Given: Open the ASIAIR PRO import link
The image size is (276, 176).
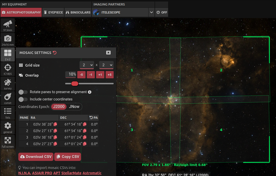Looking at the screenshot, I should click(42, 173).
